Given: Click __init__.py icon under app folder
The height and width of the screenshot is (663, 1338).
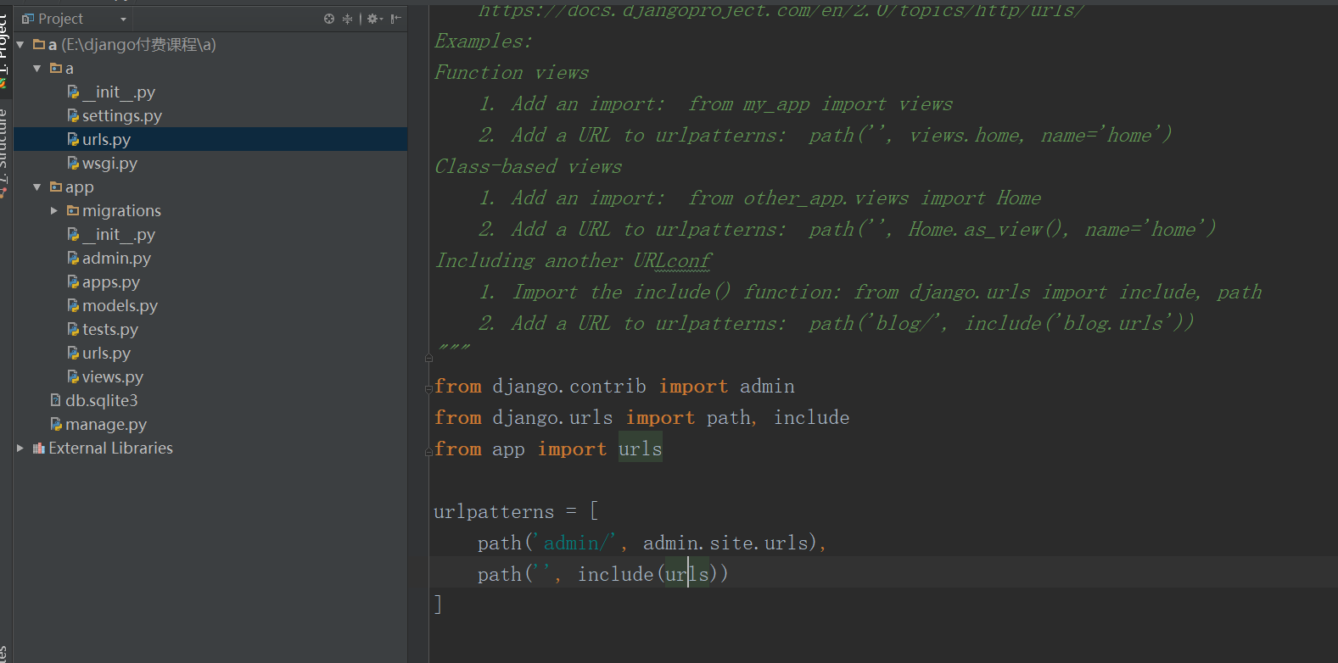Looking at the screenshot, I should pos(73,234).
